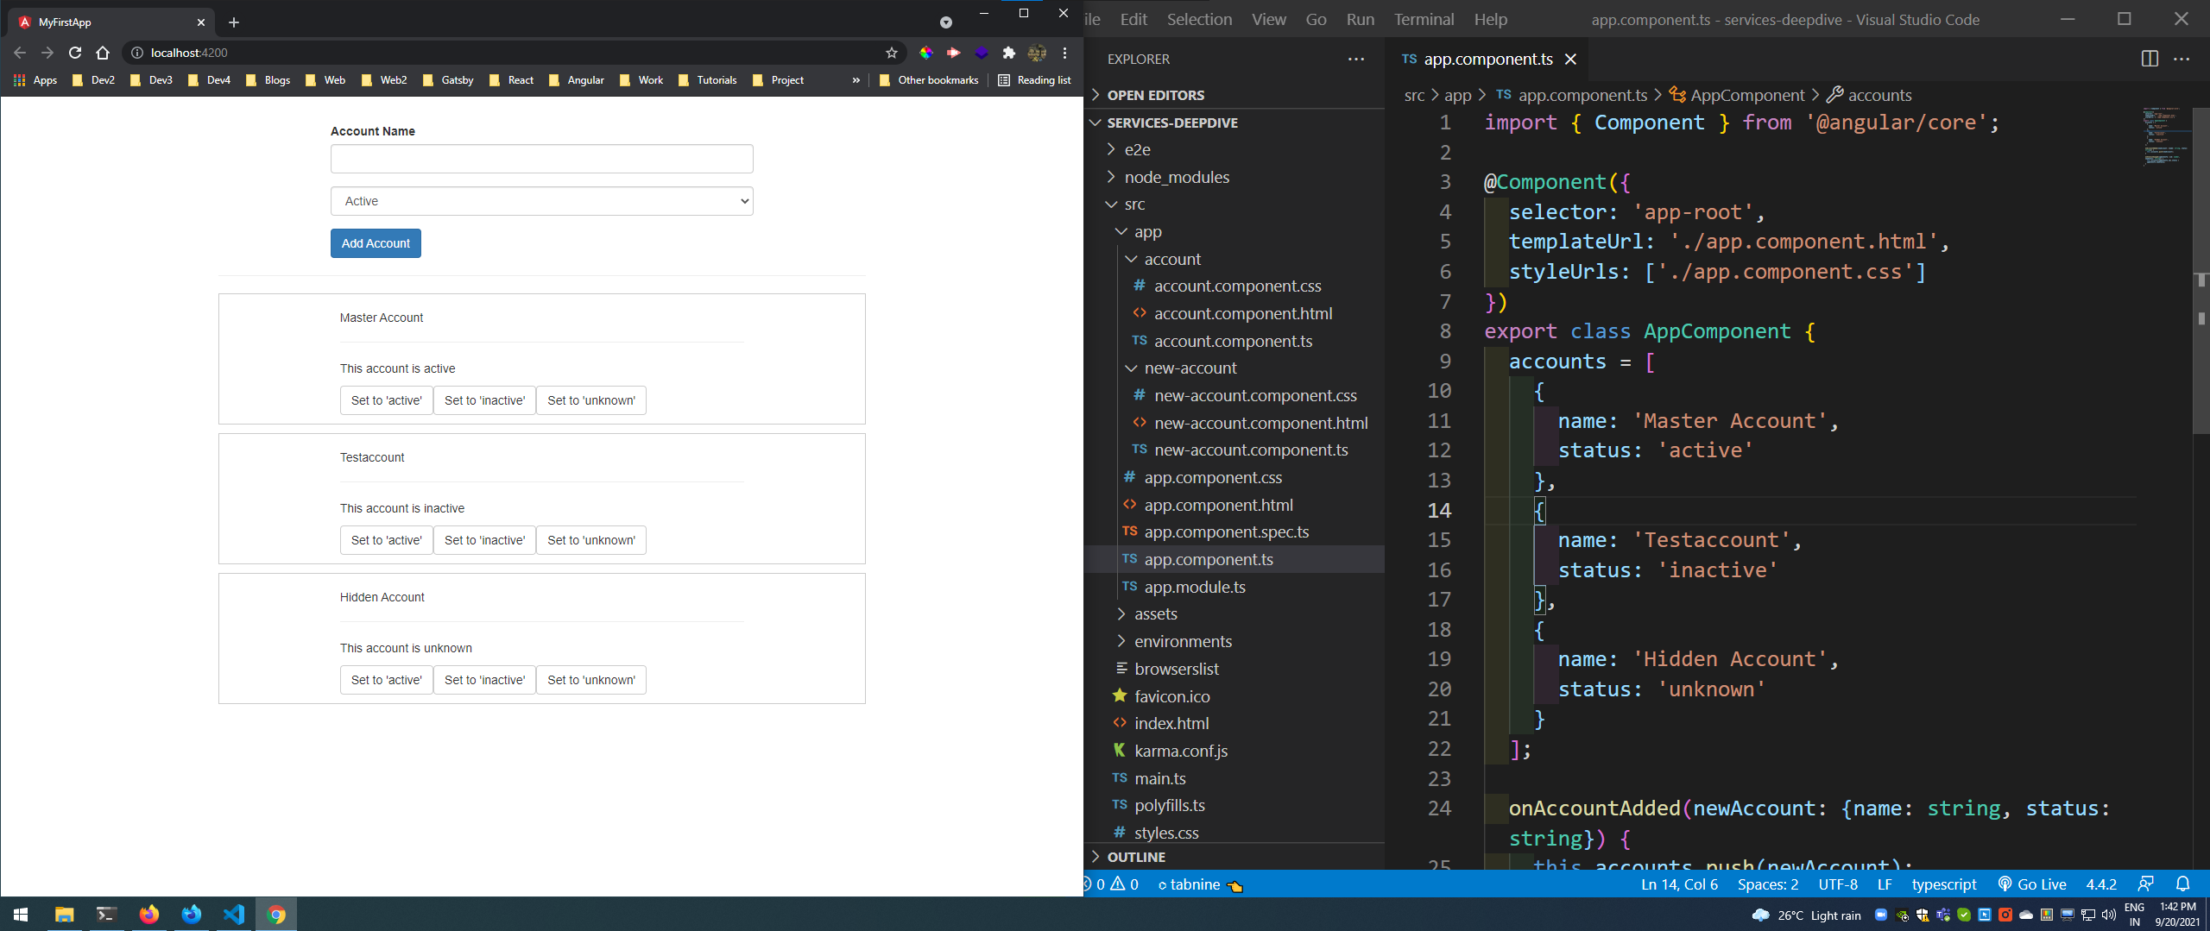
Task: Click inside the Account Name input field
Action: coord(541,159)
